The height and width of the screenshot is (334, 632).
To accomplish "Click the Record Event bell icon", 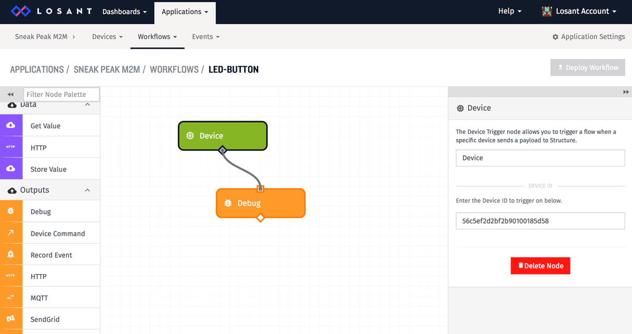I will click(11, 255).
